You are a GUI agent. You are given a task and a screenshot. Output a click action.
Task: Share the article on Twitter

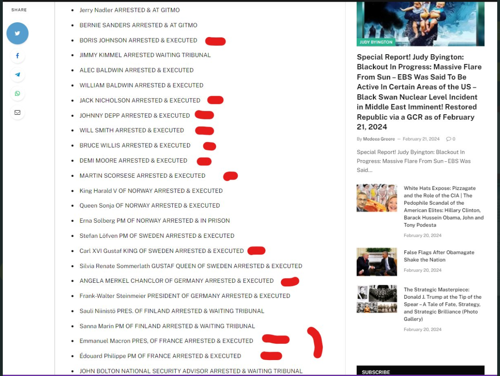18,33
